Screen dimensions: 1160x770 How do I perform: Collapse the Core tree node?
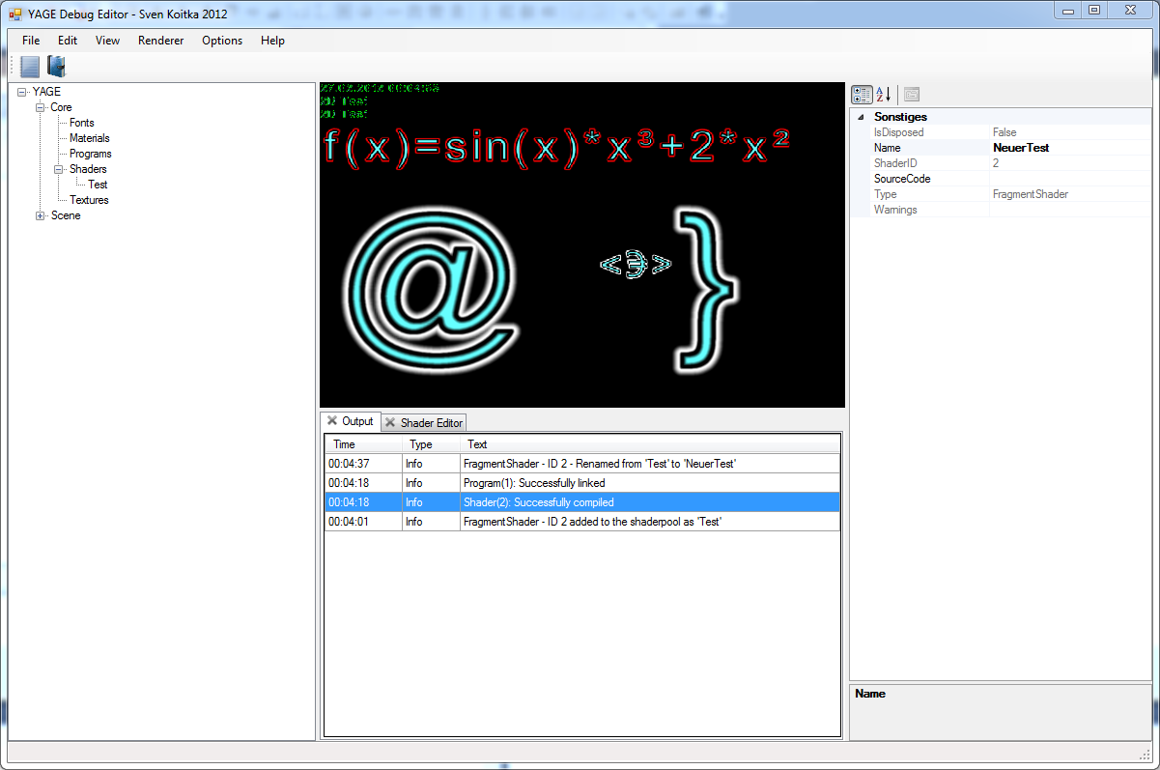click(x=41, y=107)
